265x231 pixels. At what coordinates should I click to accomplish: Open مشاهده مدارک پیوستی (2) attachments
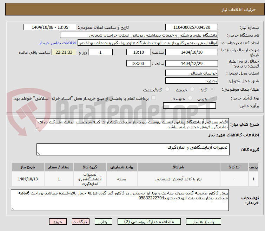tap(149, 222)
